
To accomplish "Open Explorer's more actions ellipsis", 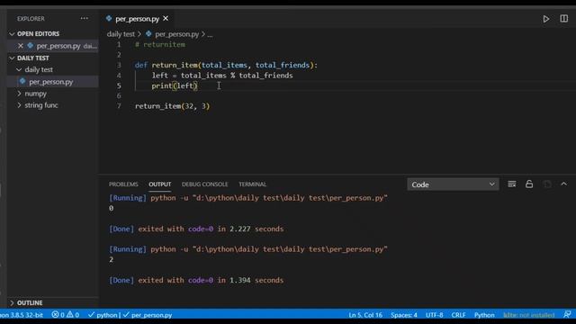I will click(84, 18).
